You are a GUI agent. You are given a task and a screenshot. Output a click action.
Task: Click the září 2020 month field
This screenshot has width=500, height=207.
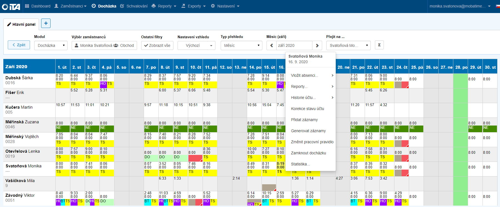click(294, 45)
